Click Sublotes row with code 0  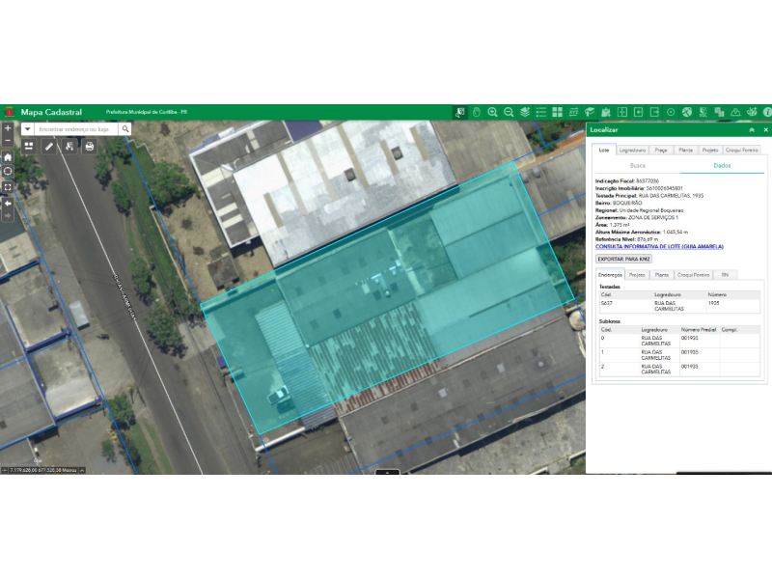coord(679,341)
